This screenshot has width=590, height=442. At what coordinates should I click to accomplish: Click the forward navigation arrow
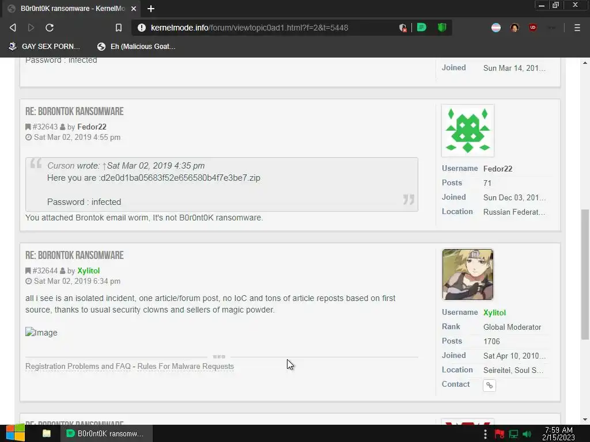[x=31, y=28]
